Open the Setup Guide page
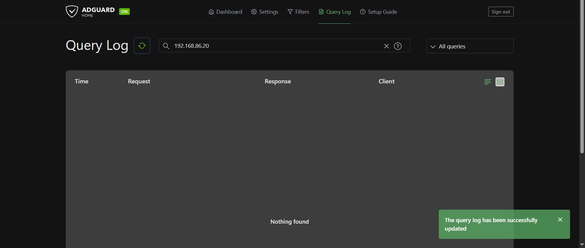The width and height of the screenshot is (585, 248). pos(378,12)
